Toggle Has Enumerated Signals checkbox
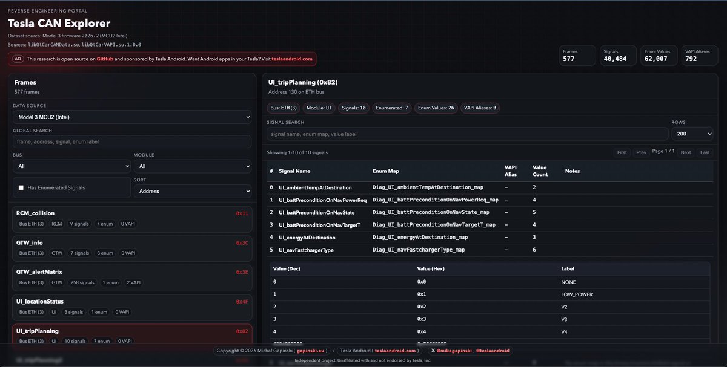The height and width of the screenshot is (367, 727). tap(21, 187)
